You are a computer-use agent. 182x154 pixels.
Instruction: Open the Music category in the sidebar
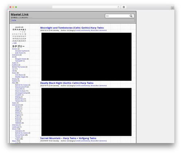point(14,141)
